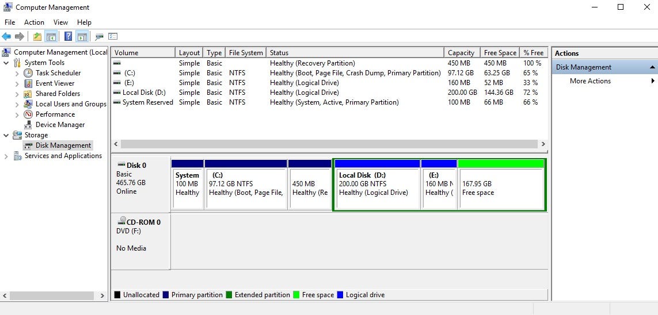Image resolution: width=658 pixels, height=315 pixels.
Task: Click the Task Scheduler clock icon
Action: click(28, 73)
